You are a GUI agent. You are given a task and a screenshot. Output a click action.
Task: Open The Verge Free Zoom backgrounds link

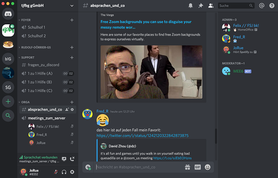[x=146, y=24]
